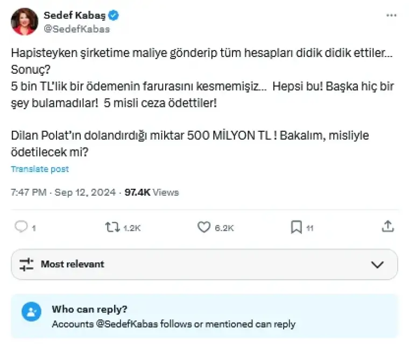Screen dimensions: 409x349
Task: Click the filter sliders icon beside Most relevant
Action: coord(26,264)
